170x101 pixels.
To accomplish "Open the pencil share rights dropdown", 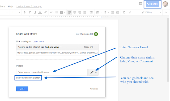I will 93,72.
